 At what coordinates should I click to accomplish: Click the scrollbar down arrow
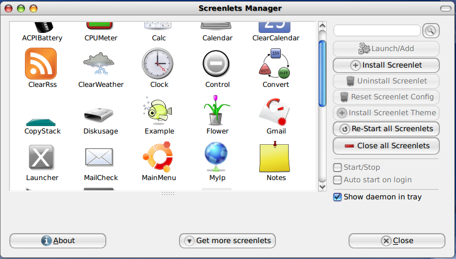322,186
